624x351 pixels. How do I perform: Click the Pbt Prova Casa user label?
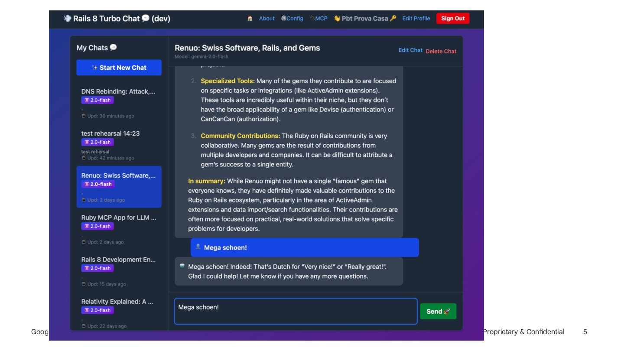click(365, 18)
